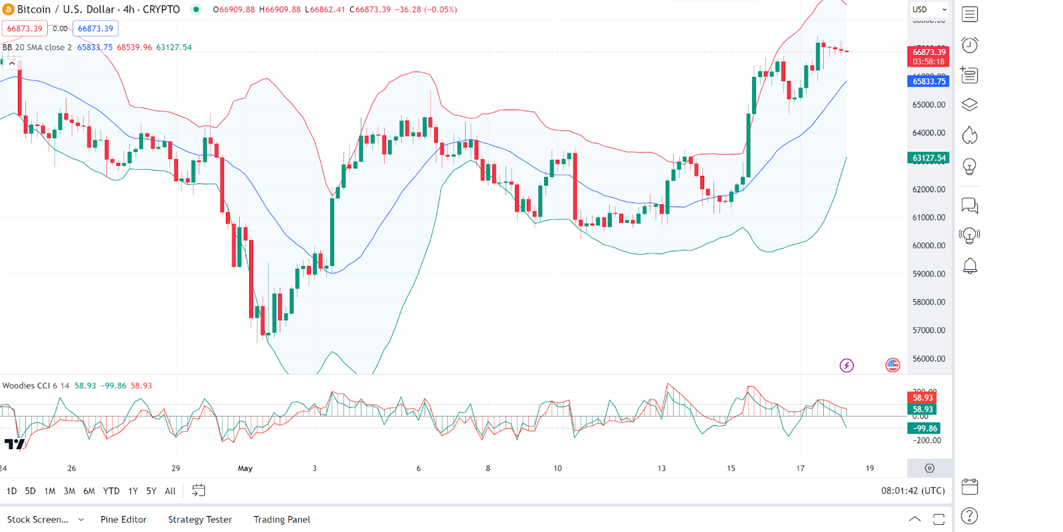Click the 08:01:42 (UTC) timezone clock

[913, 491]
